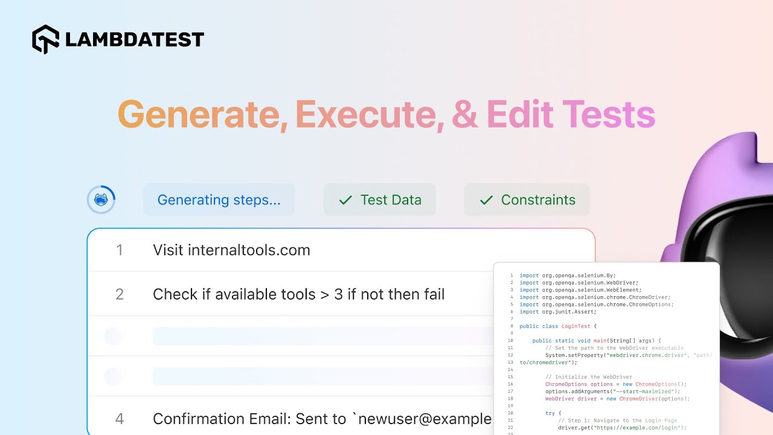
Task: Click the Selenium code snippet panel
Action: coord(606,349)
